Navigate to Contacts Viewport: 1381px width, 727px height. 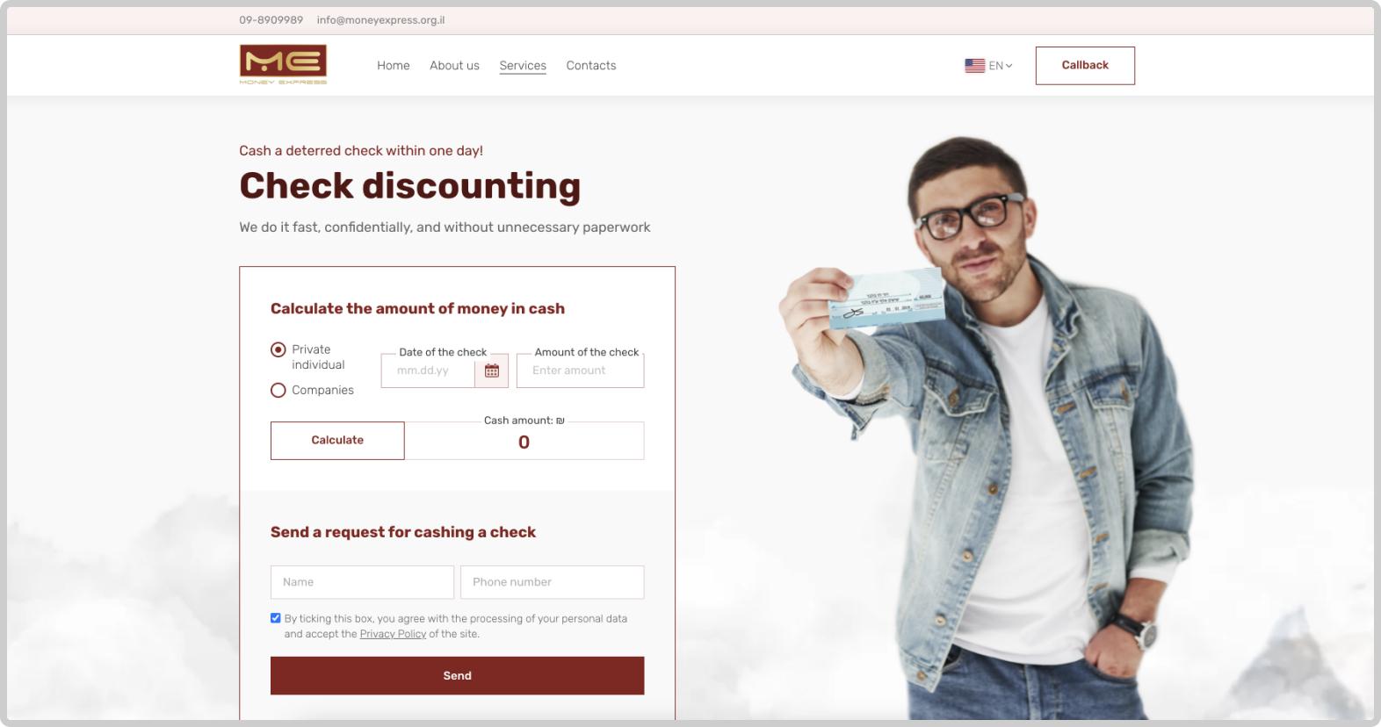pyautogui.click(x=591, y=66)
